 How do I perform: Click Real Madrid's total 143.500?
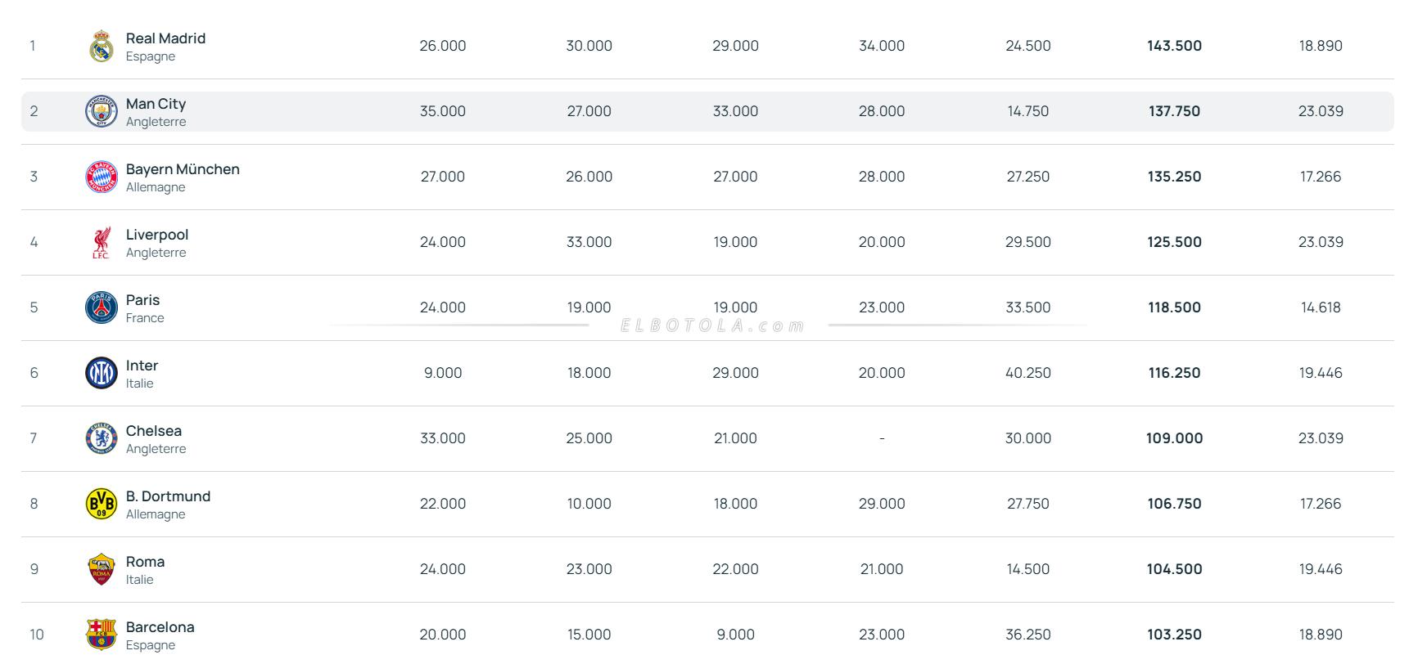click(1174, 46)
